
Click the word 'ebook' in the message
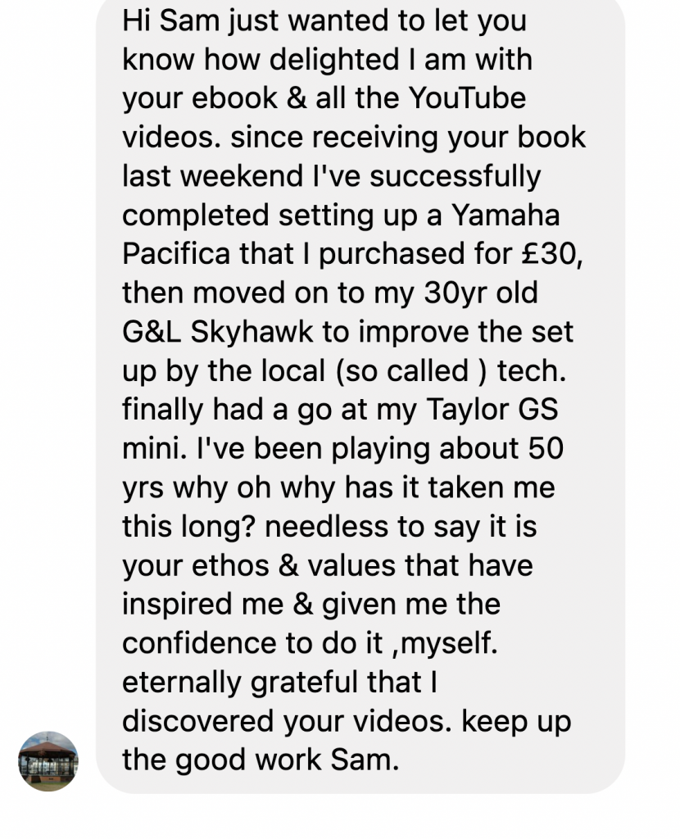point(234,98)
